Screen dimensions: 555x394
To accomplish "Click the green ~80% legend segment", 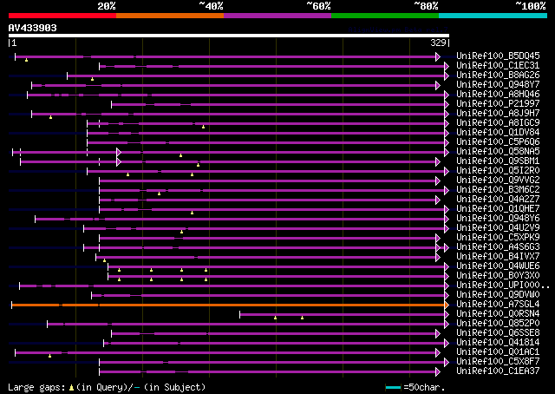I will tap(385, 16).
